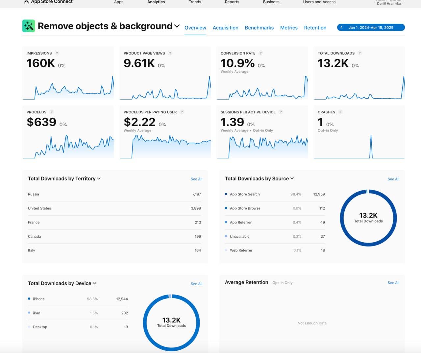The width and height of the screenshot is (421, 353).
Task: Click the Total Downloads help icon
Action: click(360, 53)
